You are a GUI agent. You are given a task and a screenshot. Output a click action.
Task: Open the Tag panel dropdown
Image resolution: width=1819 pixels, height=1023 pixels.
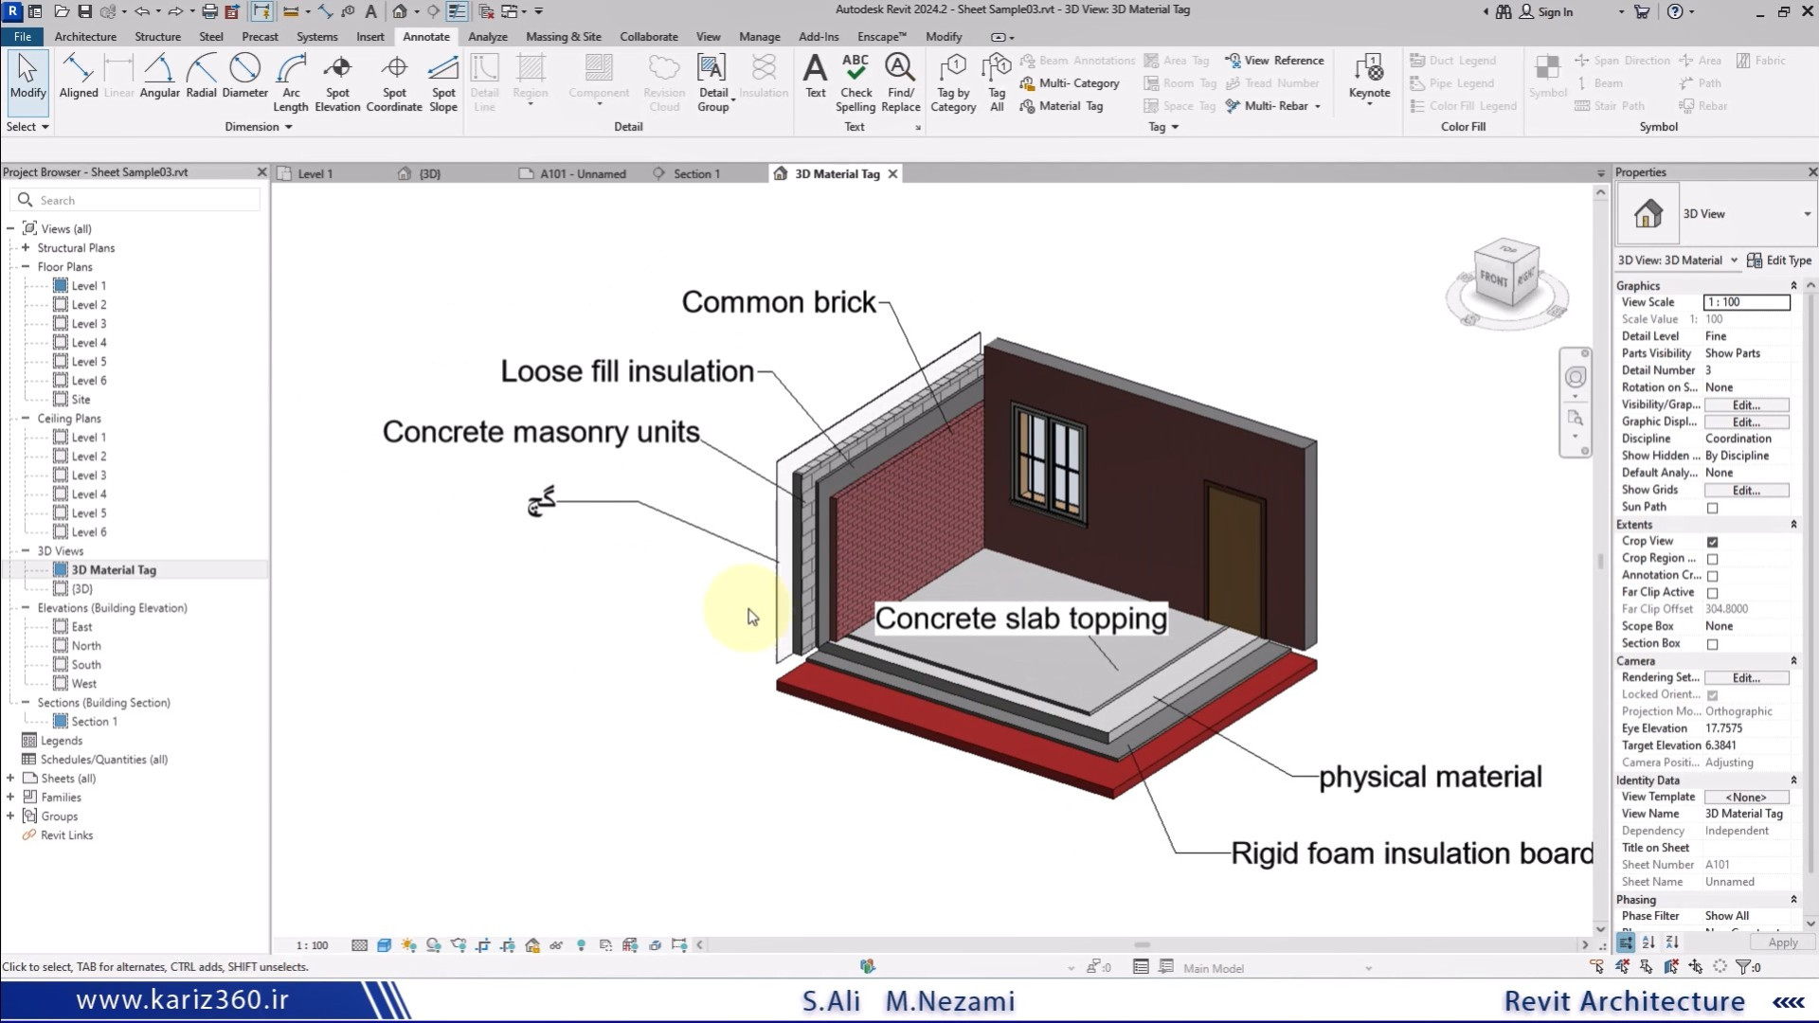click(1163, 127)
